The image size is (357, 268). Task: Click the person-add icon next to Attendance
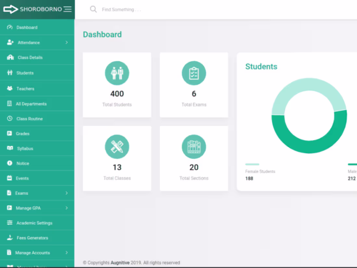(9, 42)
